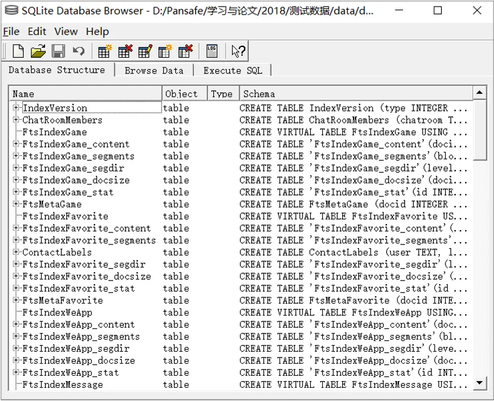Sort by the Type column header

[x=223, y=94]
